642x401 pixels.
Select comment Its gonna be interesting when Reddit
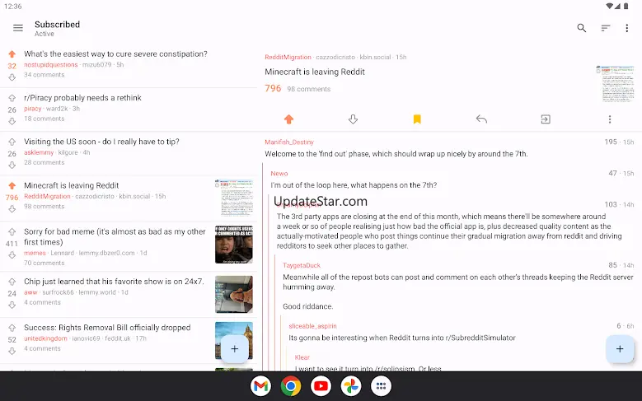(402, 338)
